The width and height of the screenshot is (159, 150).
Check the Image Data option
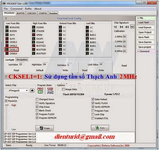click(63, 89)
